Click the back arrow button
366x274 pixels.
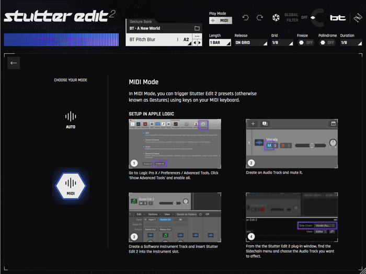pyautogui.click(x=14, y=63)
